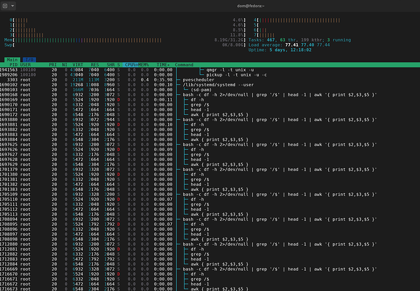Image resolution: width=420 pixels, height=291 pixels.
Task: Select the bash process with PID 1708894
Action: pos(210,219)
